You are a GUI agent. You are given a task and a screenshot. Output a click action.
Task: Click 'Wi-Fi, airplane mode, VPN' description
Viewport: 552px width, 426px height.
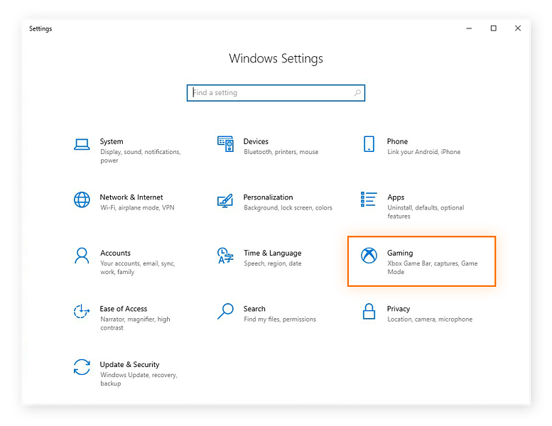[137, 208]
